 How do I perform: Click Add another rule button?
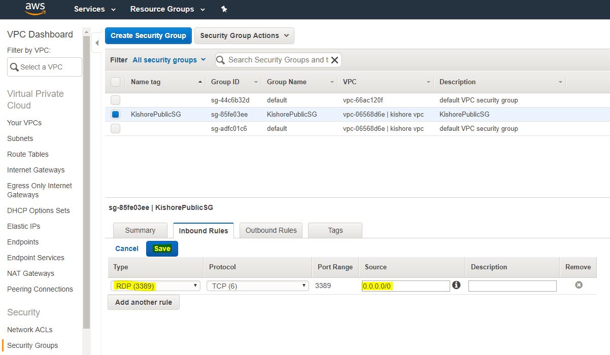144,302
